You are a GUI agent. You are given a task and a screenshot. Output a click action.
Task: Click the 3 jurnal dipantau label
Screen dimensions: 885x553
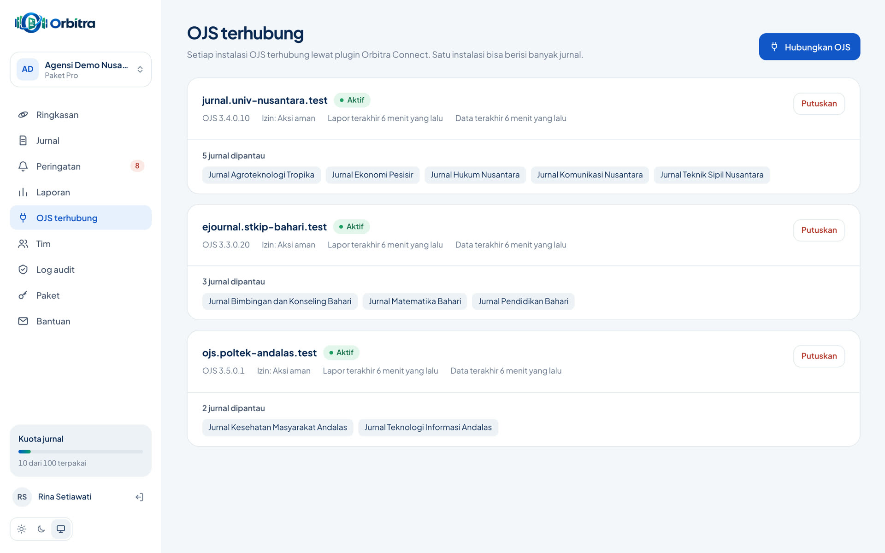pos(233,282)
